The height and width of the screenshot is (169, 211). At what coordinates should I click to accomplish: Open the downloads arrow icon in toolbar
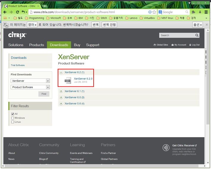200,12
